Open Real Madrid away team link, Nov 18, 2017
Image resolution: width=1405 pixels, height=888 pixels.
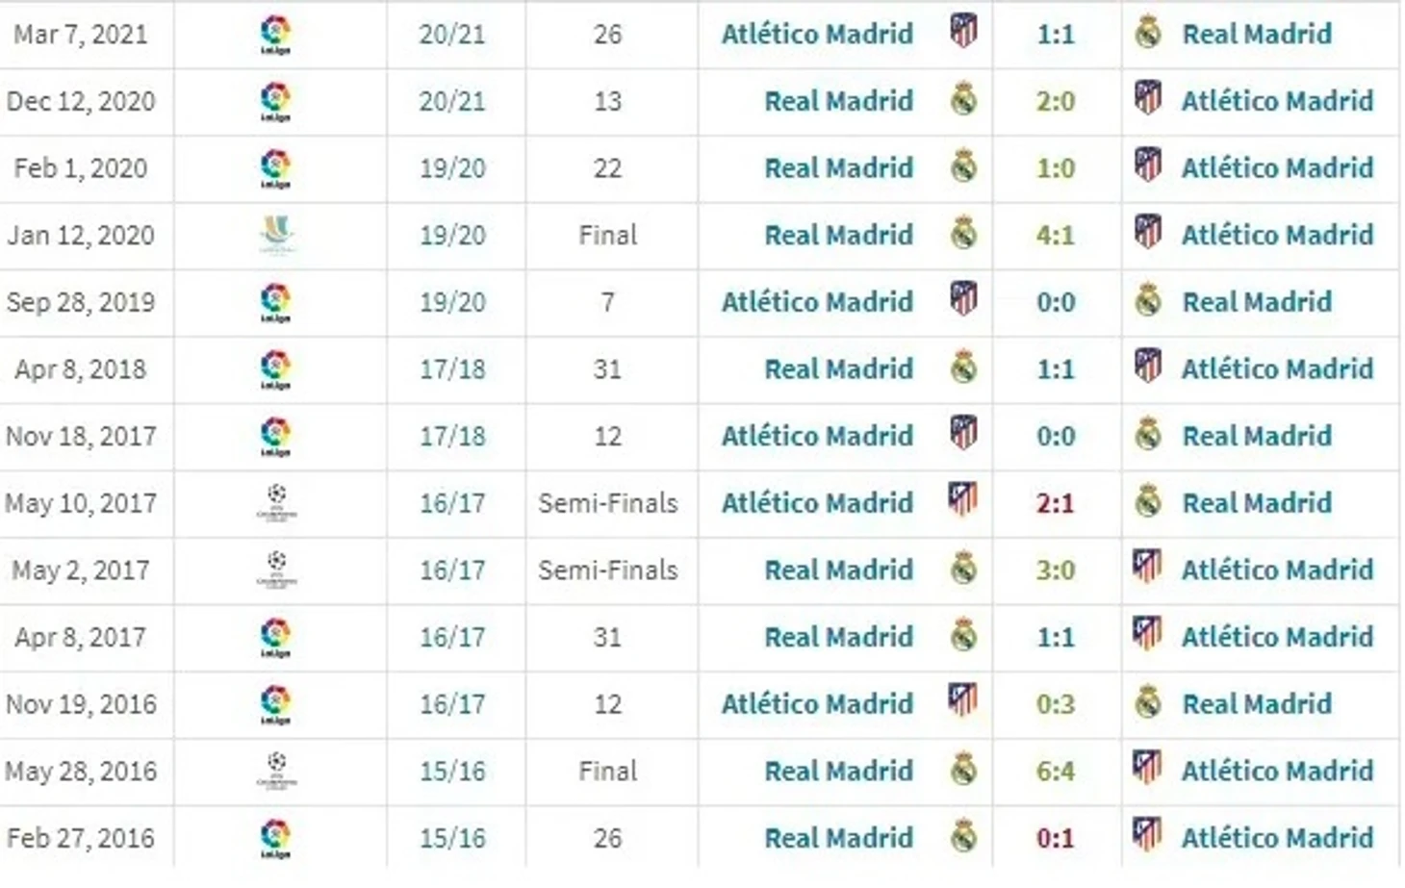tap(1257, 436)
